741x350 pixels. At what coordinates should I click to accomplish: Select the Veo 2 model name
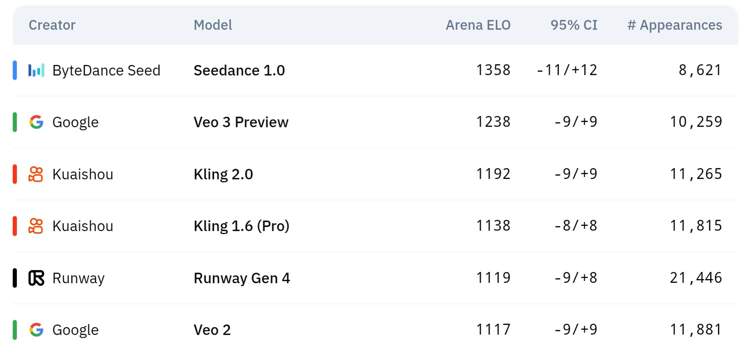(212, 330)
